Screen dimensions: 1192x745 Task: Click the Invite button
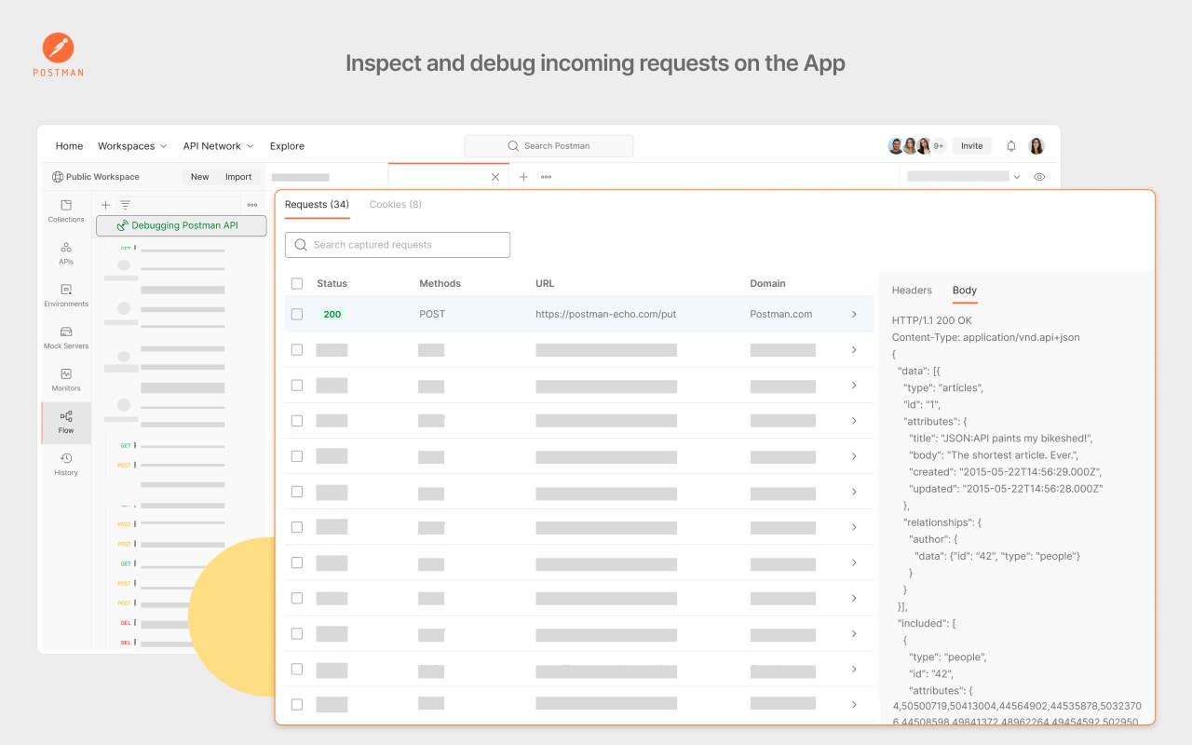click(x=971, y=146)
